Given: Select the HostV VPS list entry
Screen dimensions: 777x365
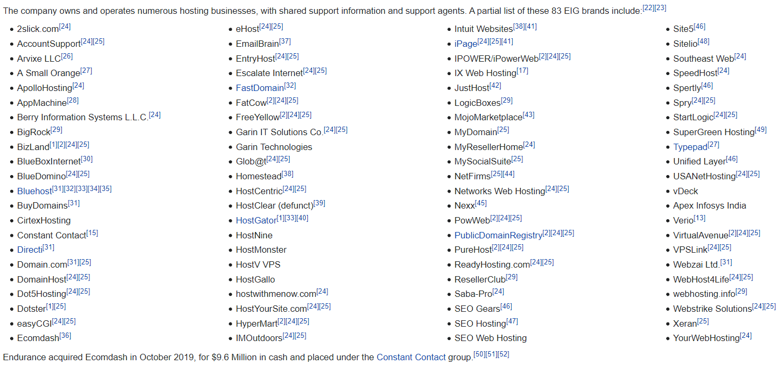Looking at the screenshot, I should pos(258,265).
